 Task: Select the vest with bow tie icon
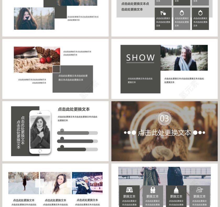152,190
